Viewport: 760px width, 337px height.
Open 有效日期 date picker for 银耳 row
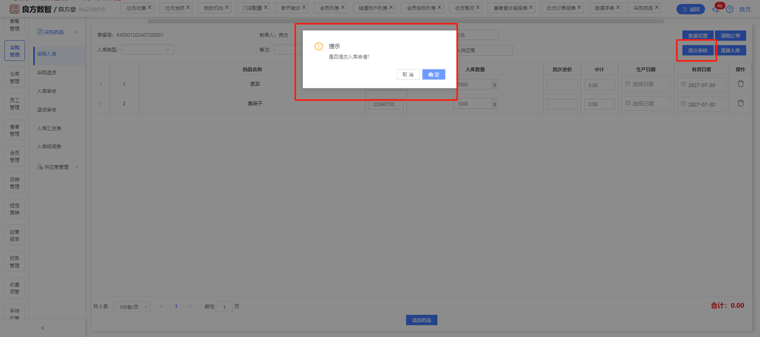pos(701,85)
